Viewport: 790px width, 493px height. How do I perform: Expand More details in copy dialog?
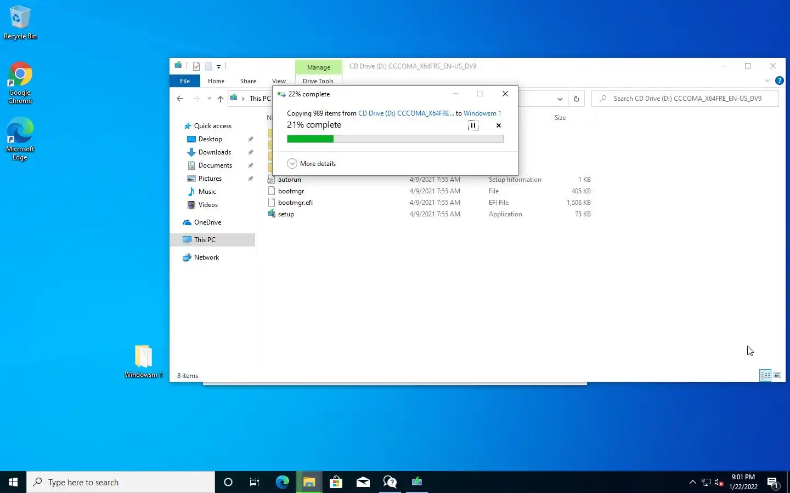(311, 164)
